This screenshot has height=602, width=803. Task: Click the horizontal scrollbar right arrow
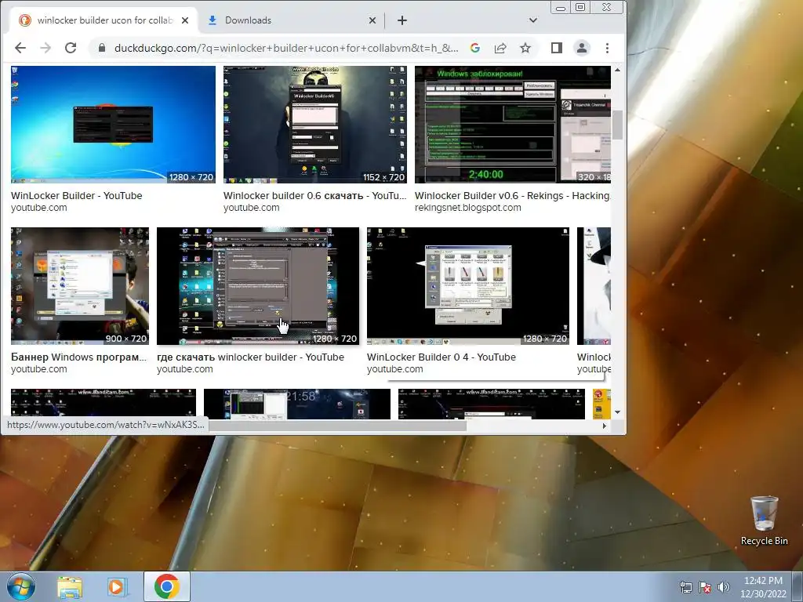tap(605, 426)
